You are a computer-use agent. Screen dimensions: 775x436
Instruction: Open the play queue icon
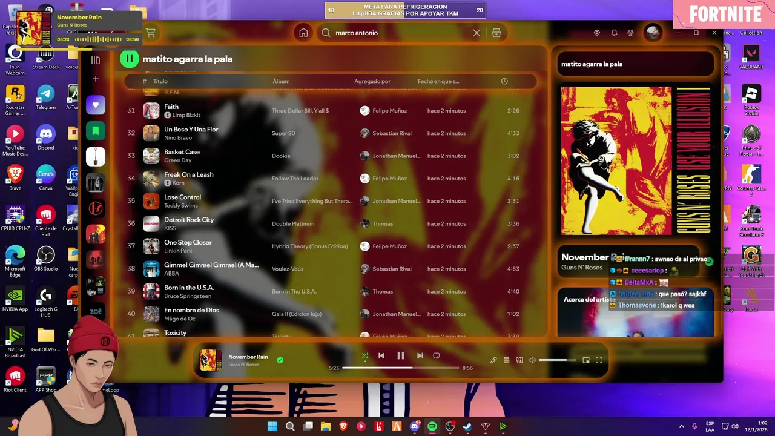click(507, 360)
